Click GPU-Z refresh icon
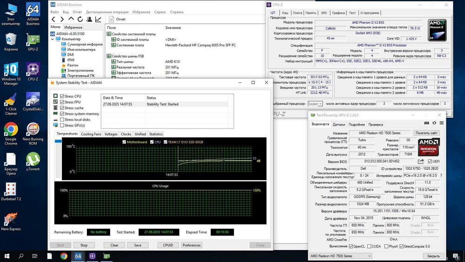The image size is (465, 262). tap(434, 123)
